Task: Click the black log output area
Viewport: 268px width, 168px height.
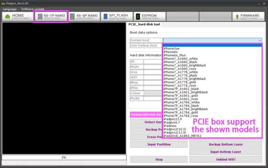Action: [64, 88]
